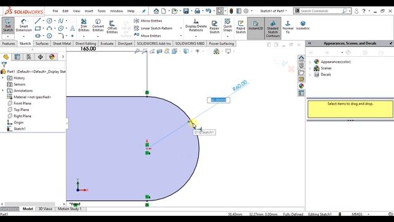Open the ConfigurationManager tab icon

click(x=29, y=57)
